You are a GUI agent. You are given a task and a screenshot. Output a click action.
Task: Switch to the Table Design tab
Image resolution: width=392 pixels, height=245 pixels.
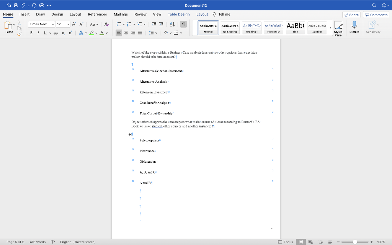pyautogui.click(x=178, y=14)
